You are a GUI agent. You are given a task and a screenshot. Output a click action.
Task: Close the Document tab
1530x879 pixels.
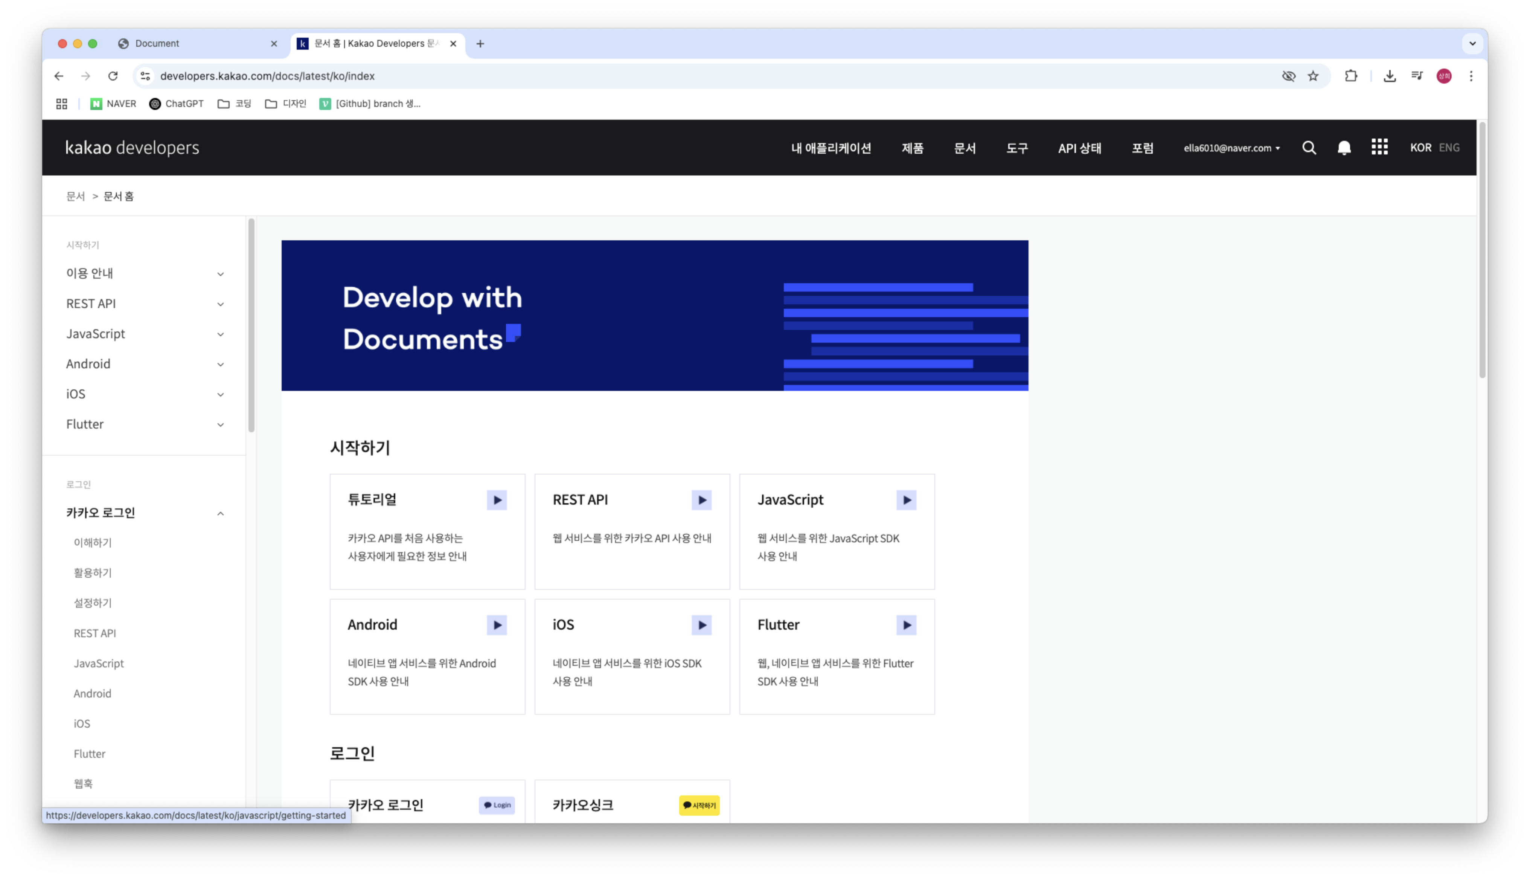(274, 43)
